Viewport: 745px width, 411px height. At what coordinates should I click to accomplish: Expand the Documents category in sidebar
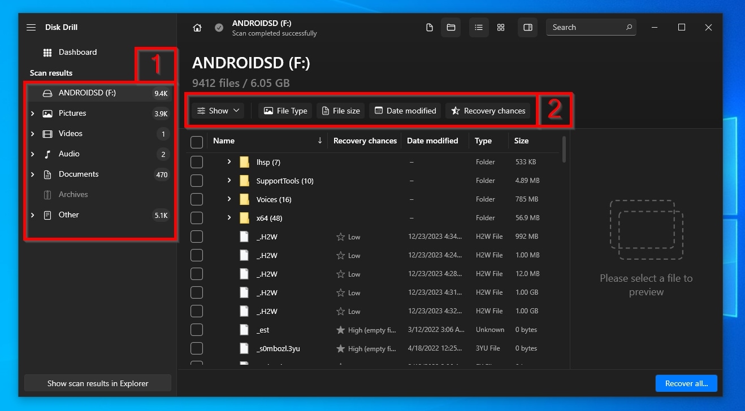[32, 174]
